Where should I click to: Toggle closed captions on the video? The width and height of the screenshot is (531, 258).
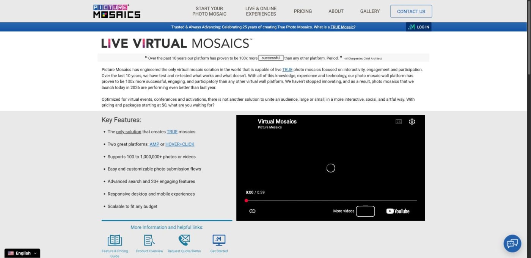[x=399, y=122]
